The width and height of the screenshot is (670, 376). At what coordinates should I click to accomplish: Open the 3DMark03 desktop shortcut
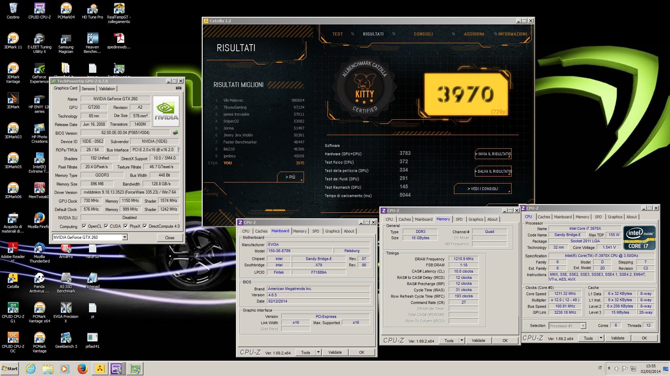click(13, 131)
